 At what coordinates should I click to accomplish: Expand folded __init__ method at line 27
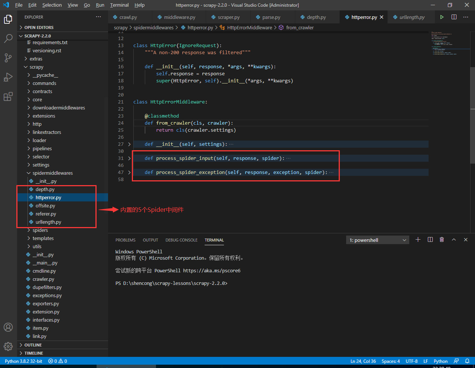(x=129, y=144)
